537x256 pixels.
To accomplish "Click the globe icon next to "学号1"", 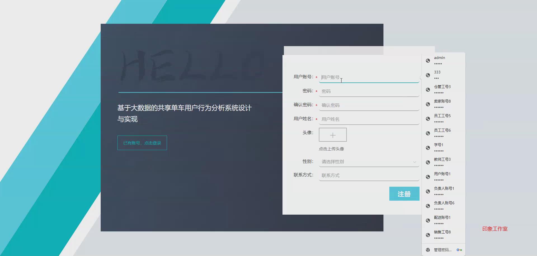I will 428,148.
